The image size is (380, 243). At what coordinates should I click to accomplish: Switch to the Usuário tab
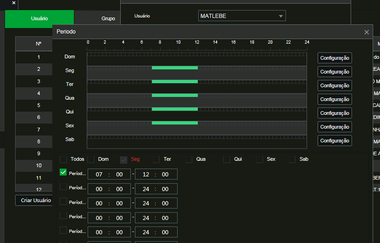(39, 19)
